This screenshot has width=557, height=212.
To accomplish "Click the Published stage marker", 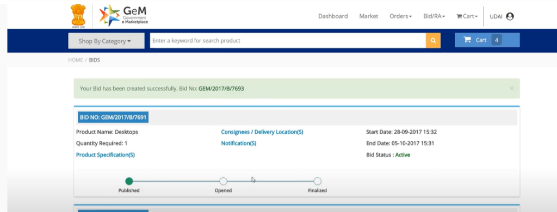I will [129, 181].
